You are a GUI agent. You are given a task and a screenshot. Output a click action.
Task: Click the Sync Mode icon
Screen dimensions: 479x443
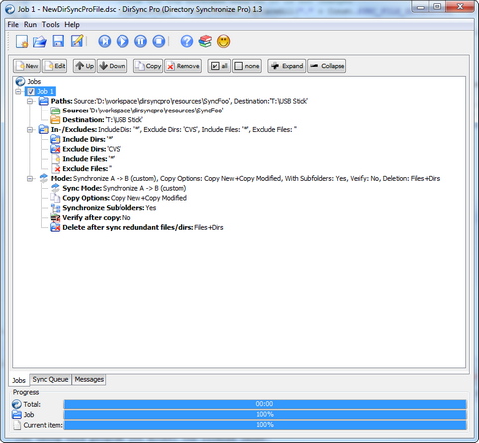point(55,188)
